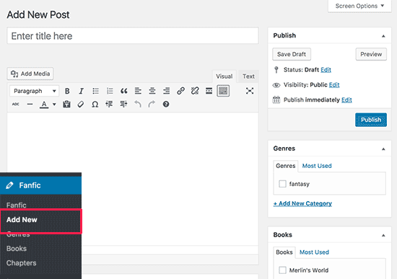Enable distraction-free writing mode
The image size is (397, 279).
coord(250,91)
